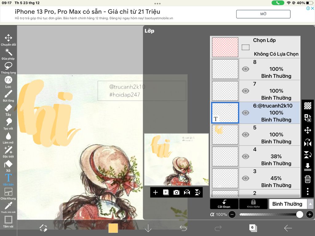This screenshot has height=236, width=315.
Task: Tap the back arrow in bottom bar
Action: [x=288, y=228]
